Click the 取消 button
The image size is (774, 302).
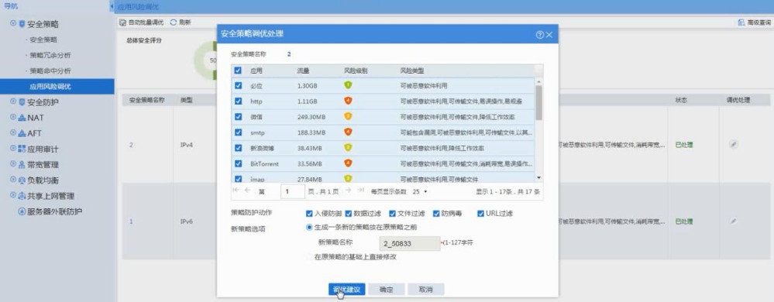[425, 289]
